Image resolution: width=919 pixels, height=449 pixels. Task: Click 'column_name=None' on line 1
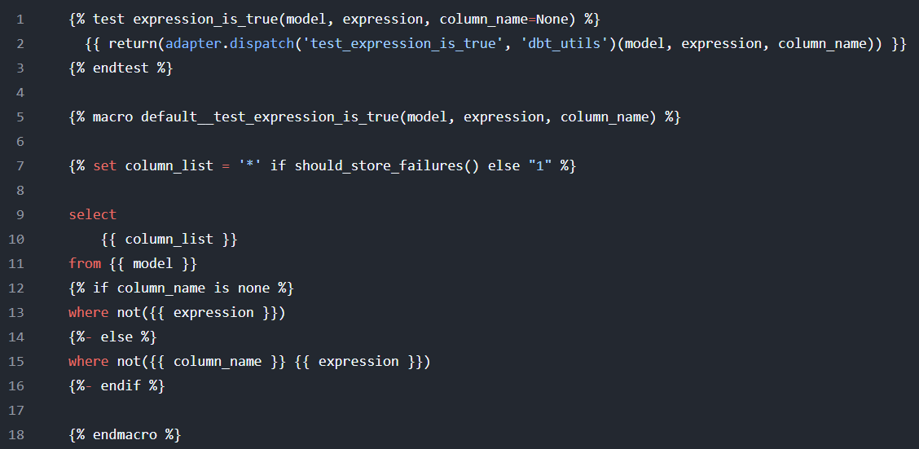pos(503,19)
